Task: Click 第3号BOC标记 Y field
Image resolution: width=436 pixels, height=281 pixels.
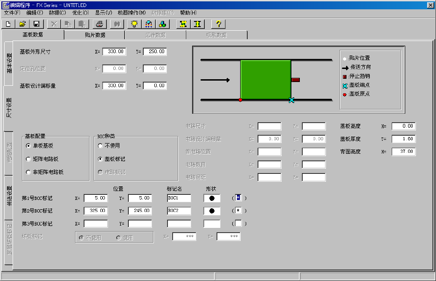Action: pyautogui.click(x=140, y=224)
